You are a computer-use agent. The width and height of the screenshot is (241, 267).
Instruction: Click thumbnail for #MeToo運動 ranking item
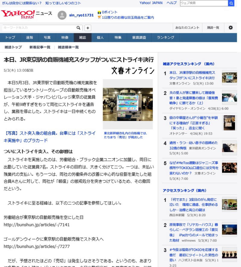[230, 168]
